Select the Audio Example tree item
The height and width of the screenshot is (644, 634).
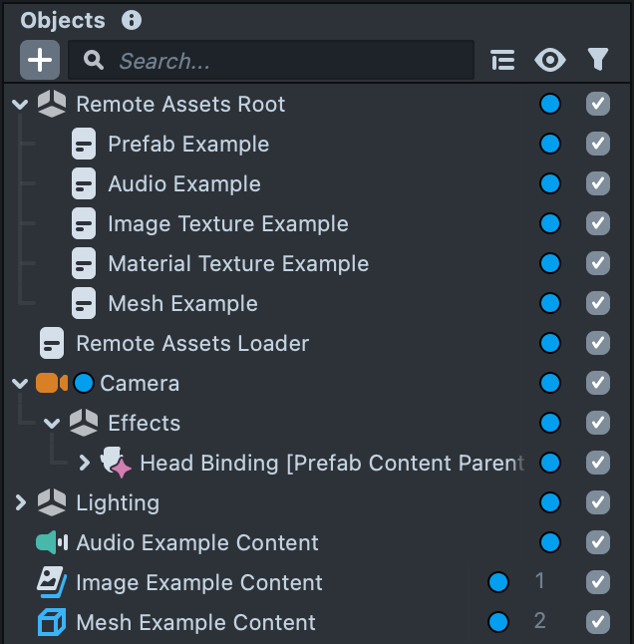[183, 183]
